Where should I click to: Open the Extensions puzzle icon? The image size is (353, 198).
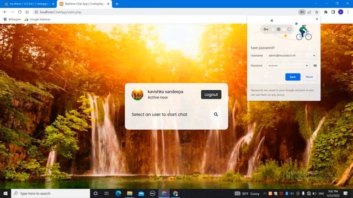click(x=325, y=12)
